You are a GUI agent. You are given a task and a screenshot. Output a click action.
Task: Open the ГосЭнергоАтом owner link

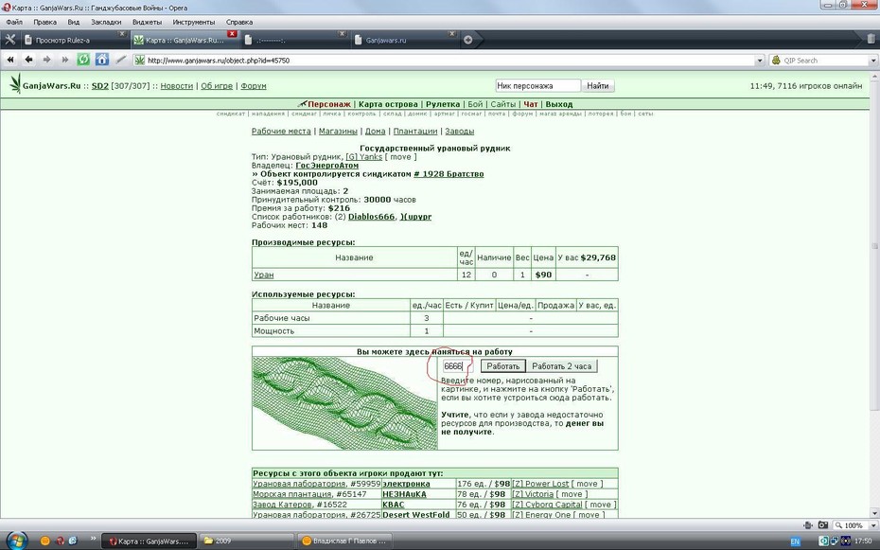point(326,166)
